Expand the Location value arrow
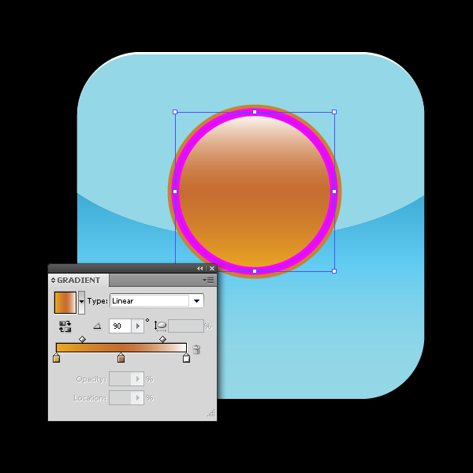Screen dimensions: 473x473 (137, 397)
